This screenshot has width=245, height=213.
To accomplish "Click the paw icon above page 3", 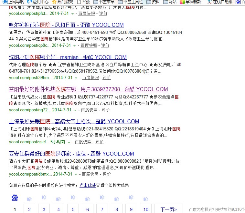I will [44, 198].
